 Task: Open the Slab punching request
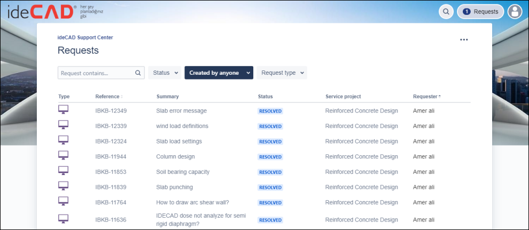pos(174,187)
